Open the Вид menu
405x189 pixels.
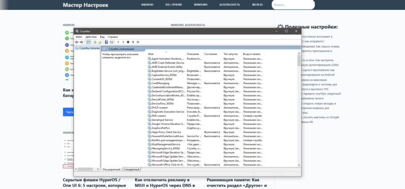click(102, 37)
